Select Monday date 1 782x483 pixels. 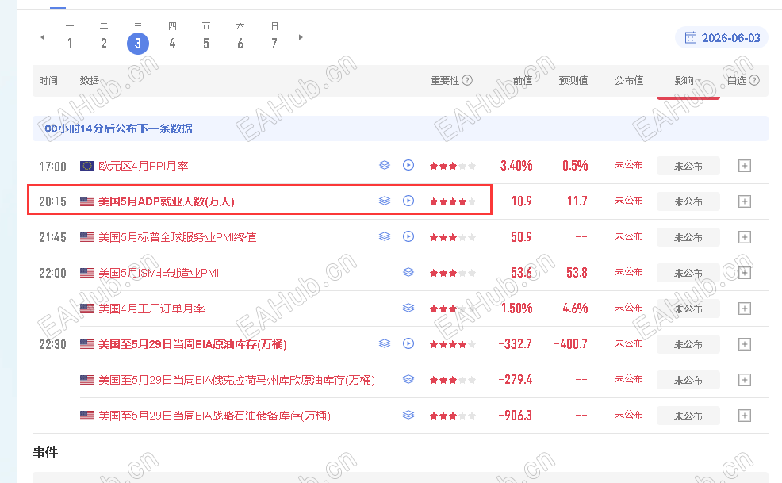click(x=70, y=44)
